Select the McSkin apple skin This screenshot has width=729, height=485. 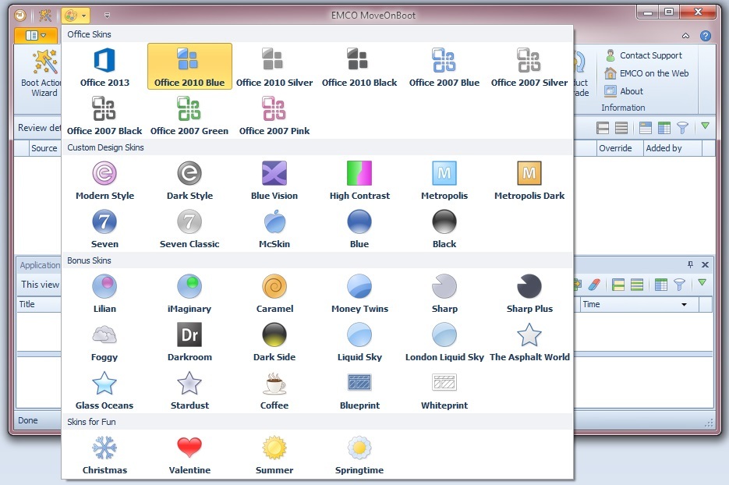(274, 228)
